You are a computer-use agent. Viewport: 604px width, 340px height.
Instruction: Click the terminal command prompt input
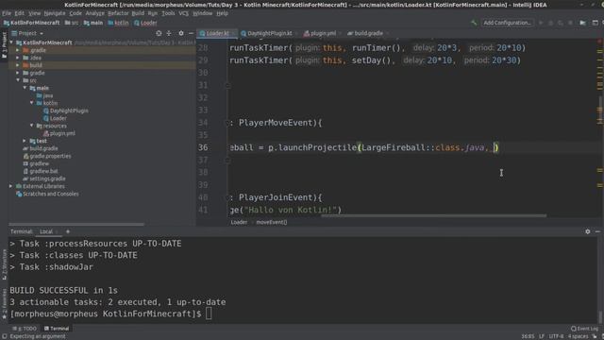coord(209,314)
